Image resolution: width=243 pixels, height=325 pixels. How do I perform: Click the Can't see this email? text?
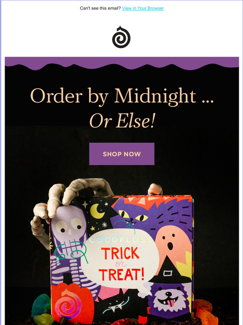tap(100, 8)
